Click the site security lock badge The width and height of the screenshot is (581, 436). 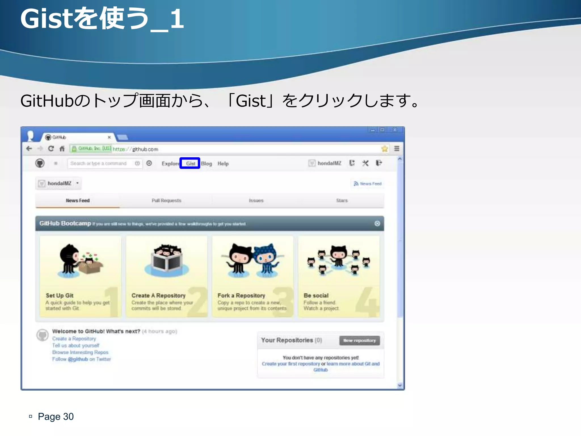point(91,148)
